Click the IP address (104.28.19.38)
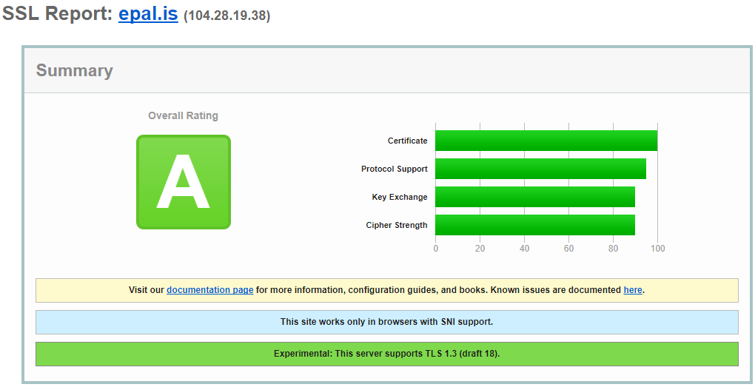 pyautogui.click(x=226, y=16)
